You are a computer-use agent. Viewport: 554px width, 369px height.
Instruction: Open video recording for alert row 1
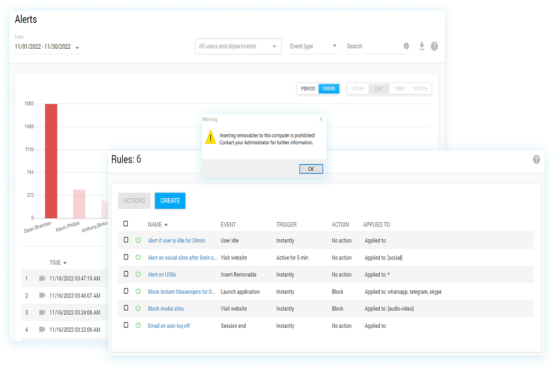42,278
